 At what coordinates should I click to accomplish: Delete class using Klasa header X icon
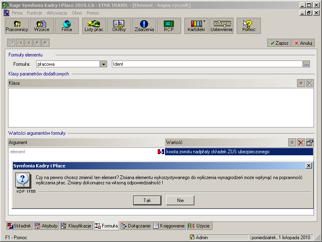[310, 83]
